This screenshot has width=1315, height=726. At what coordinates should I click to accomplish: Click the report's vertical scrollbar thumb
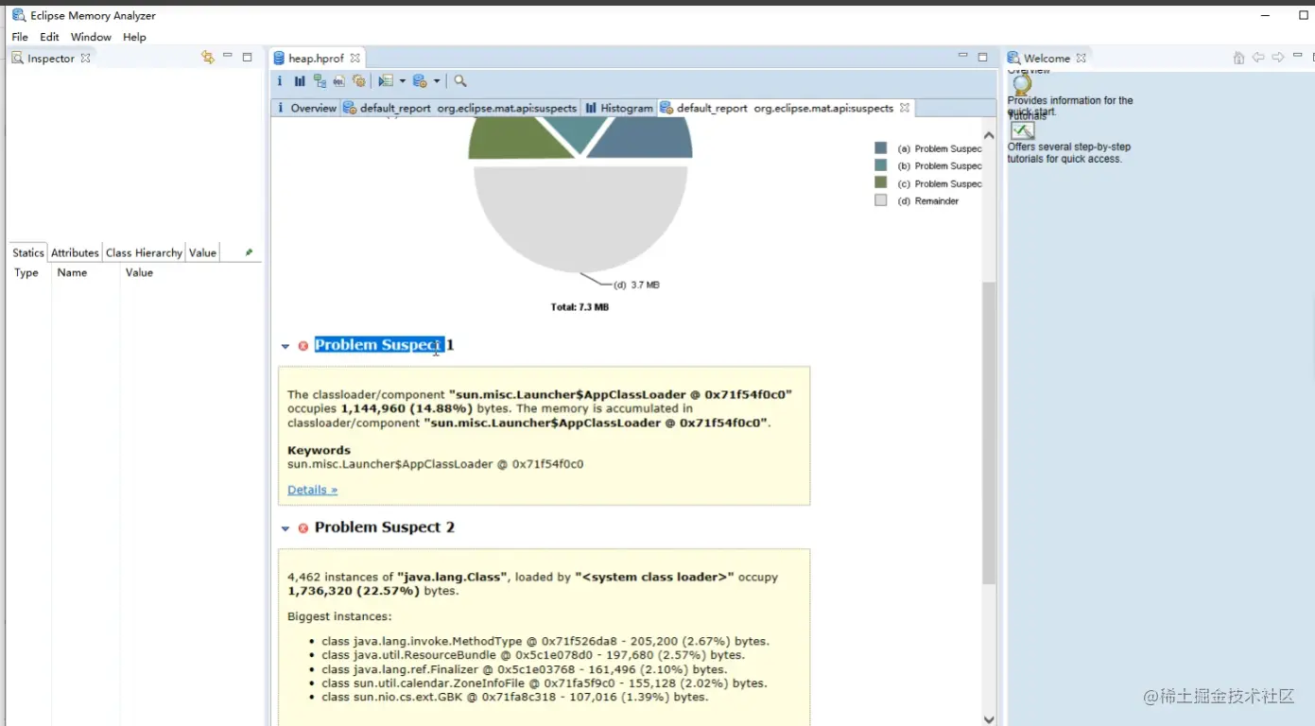[x=989, y=432]
